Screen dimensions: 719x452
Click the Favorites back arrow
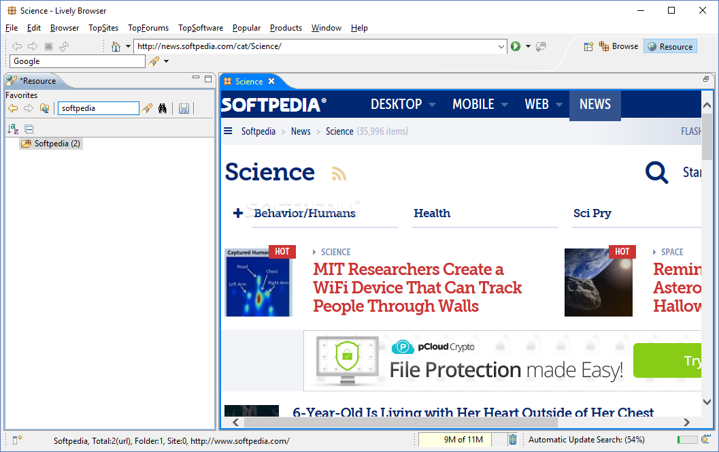(14, 108)
